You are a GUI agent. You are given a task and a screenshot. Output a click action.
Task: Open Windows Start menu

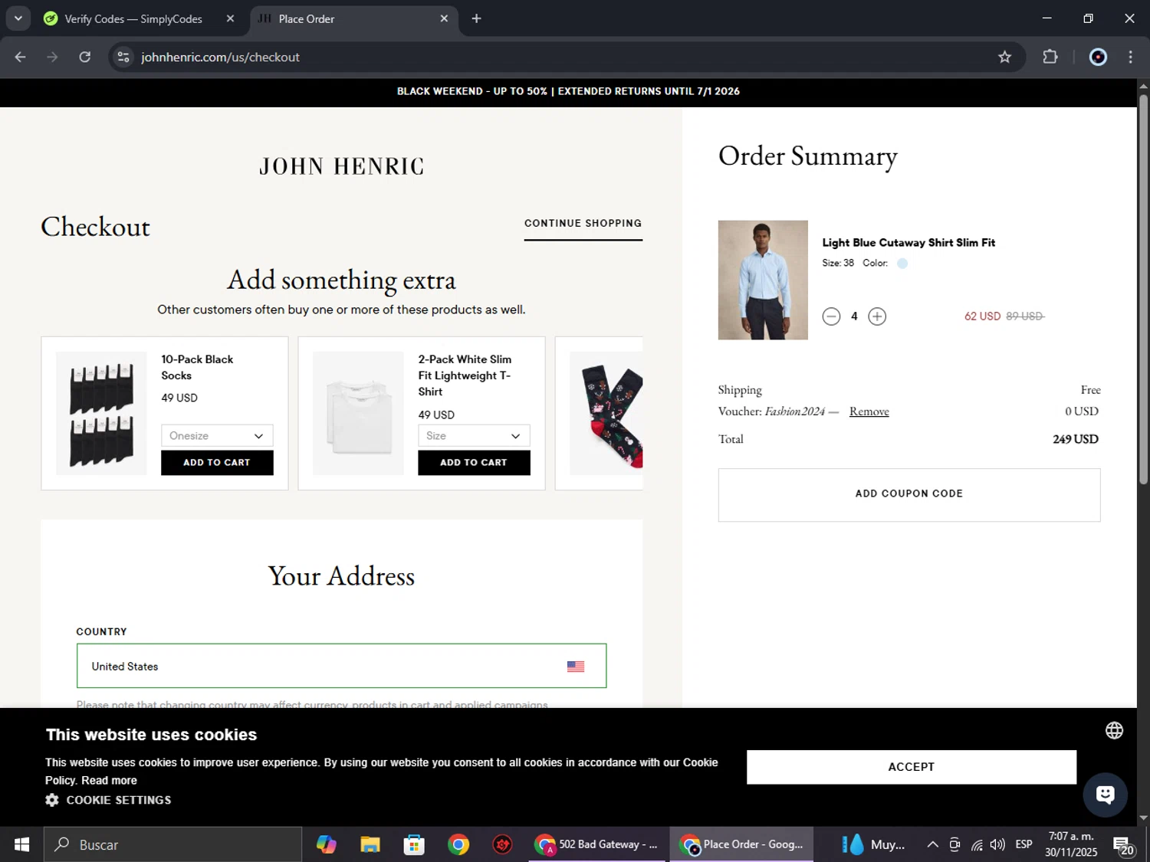click(21, 844)
